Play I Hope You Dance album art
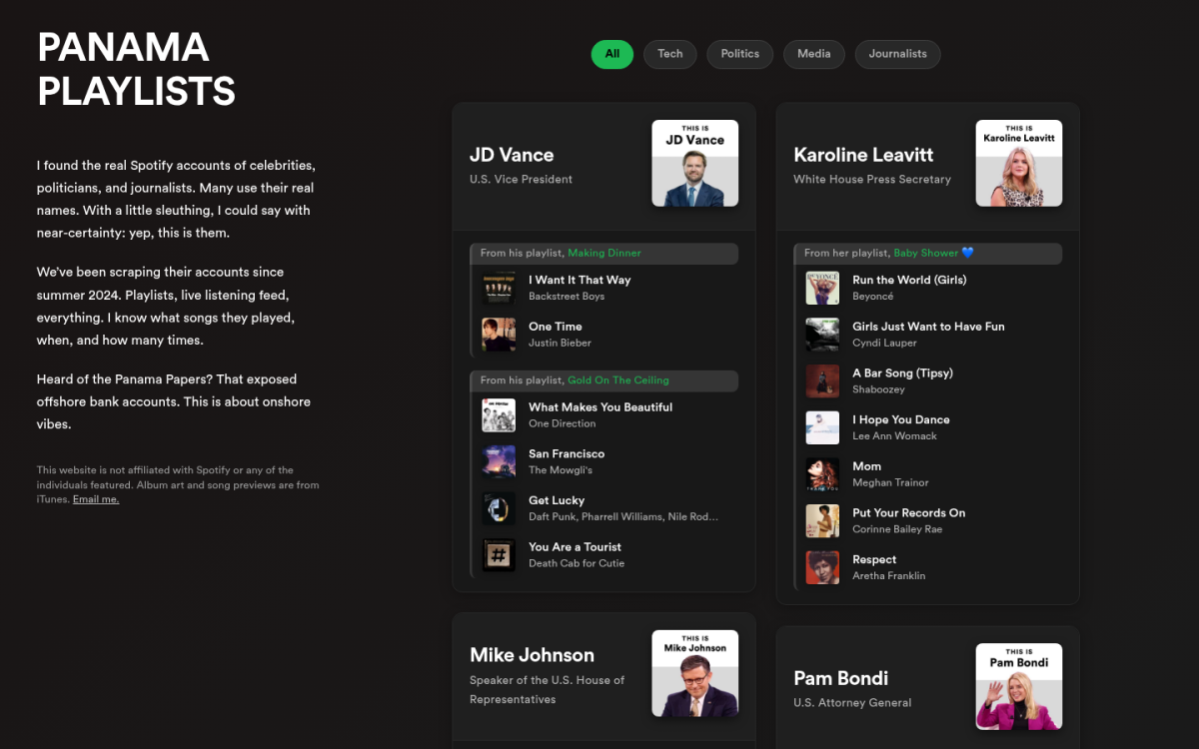Image resolution: width=1199 pixels, height=749 pixels. pos(823,427)
